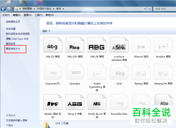
Task: Click the 164 个对象 status text
Action: pyautogui.click(x=62, y=123)
